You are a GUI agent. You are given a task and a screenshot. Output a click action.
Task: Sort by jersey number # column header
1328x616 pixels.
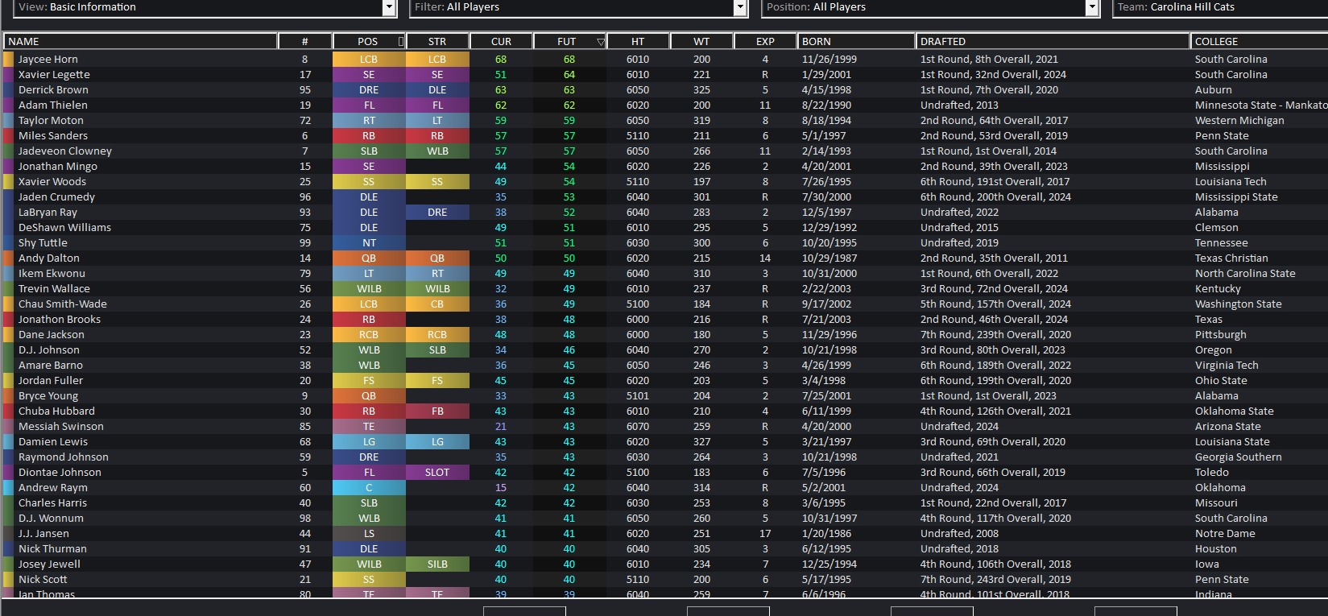305,41
